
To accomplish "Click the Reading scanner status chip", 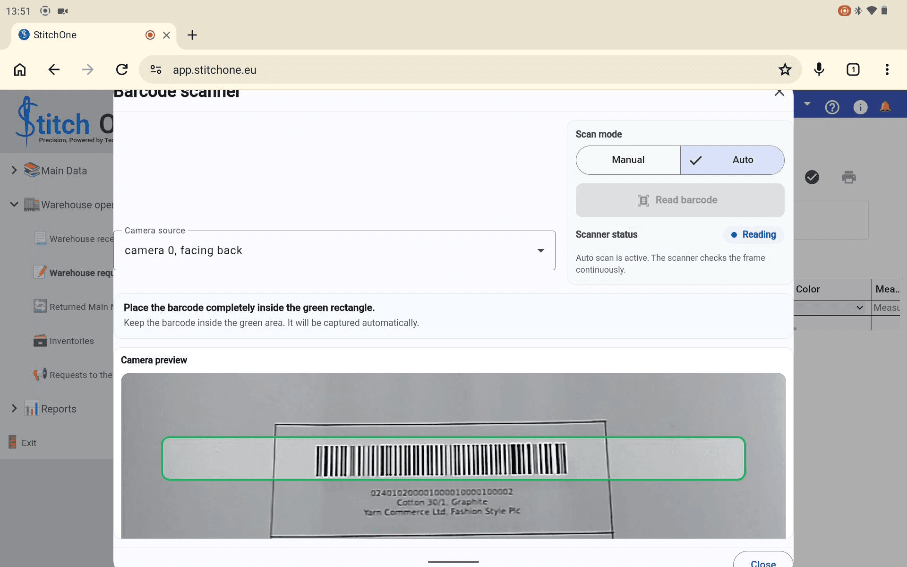I will tap(753, 235).
